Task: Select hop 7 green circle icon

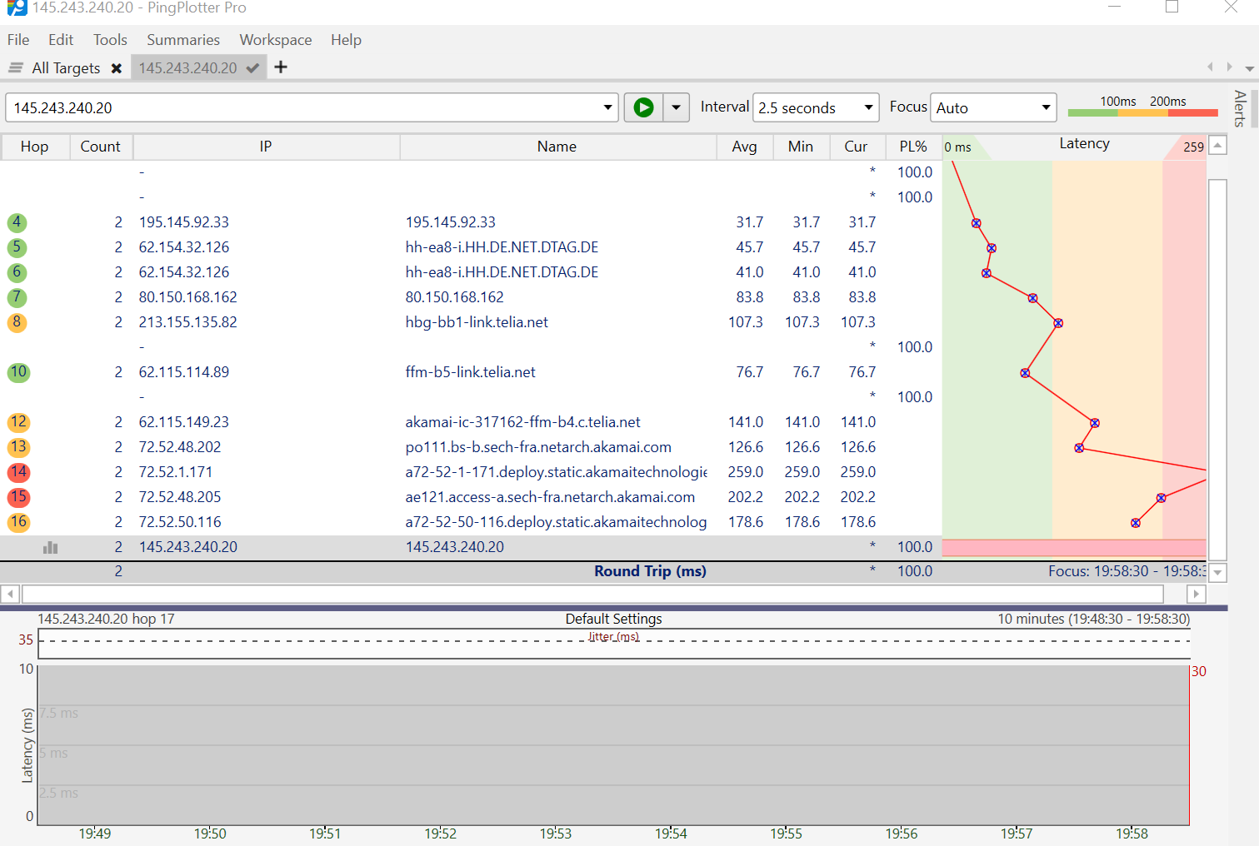Action: pyautogui.click(x=17, y=297)
